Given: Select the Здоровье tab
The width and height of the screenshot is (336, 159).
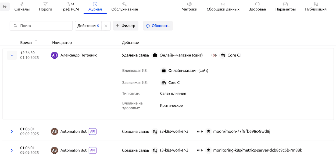Looking at the screenshot, I should [x=257, y=7].
